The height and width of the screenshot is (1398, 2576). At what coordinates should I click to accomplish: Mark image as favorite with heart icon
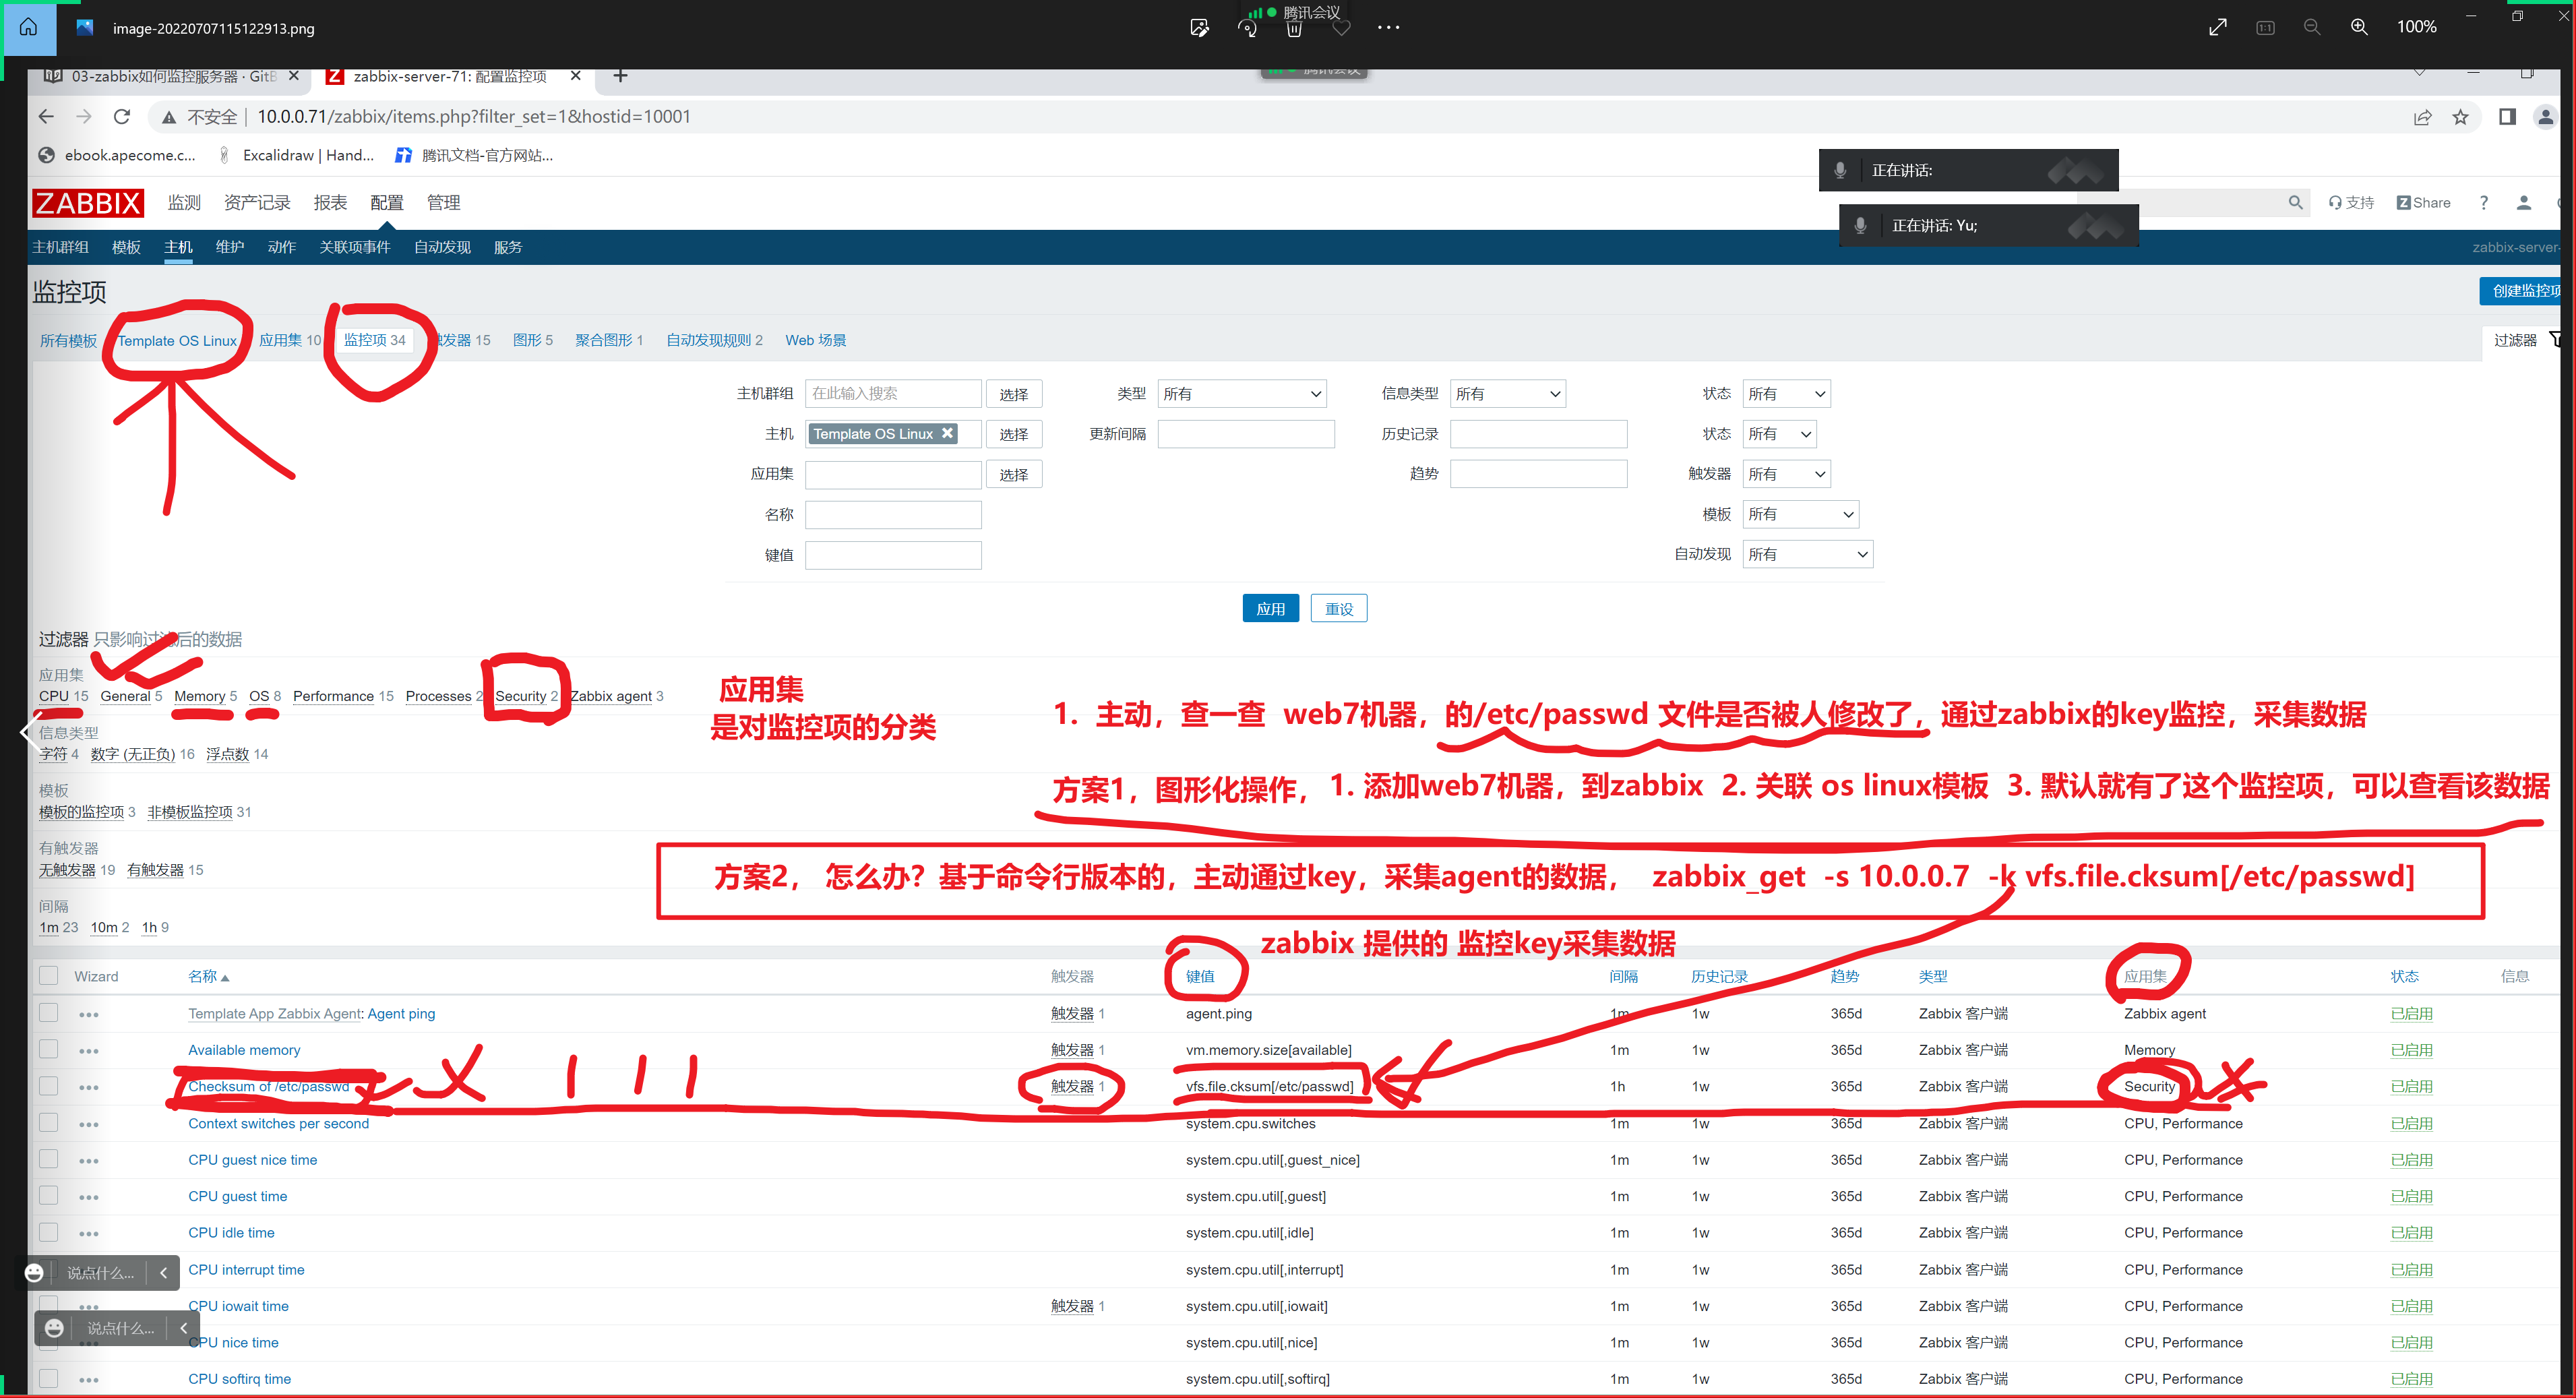1341,28
